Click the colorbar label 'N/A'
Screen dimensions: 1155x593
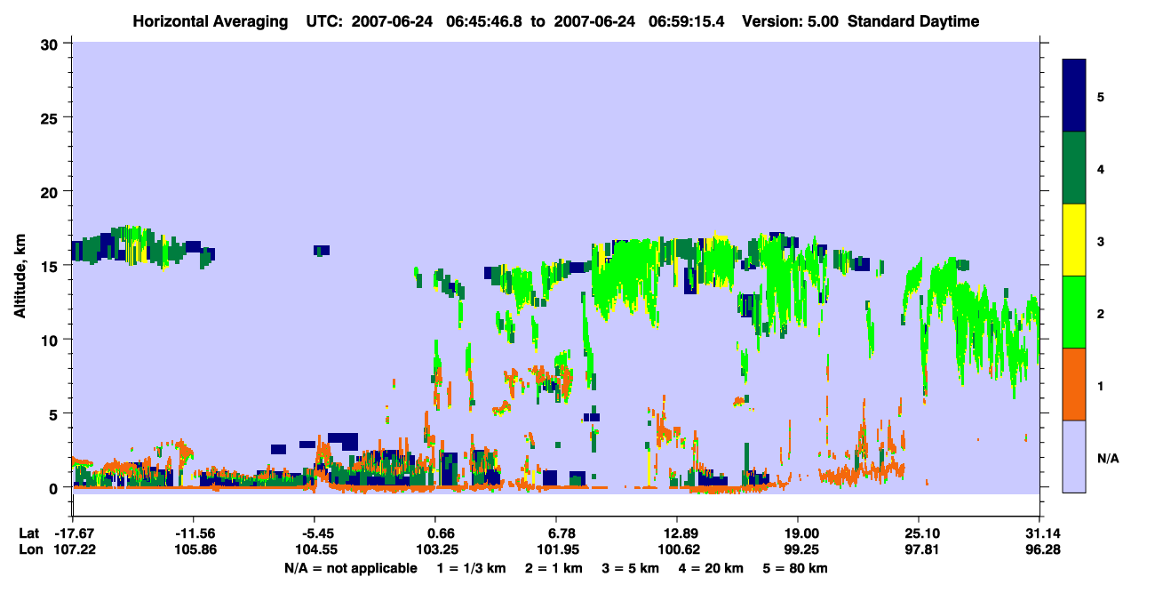[1108, 458]
